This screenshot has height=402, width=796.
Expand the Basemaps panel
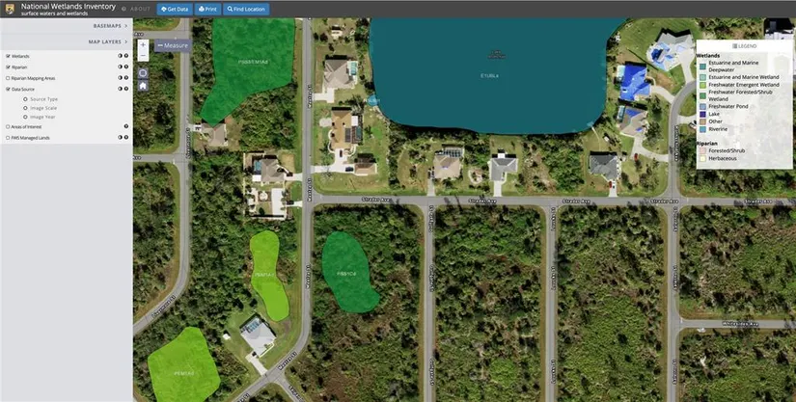[111, 25]
